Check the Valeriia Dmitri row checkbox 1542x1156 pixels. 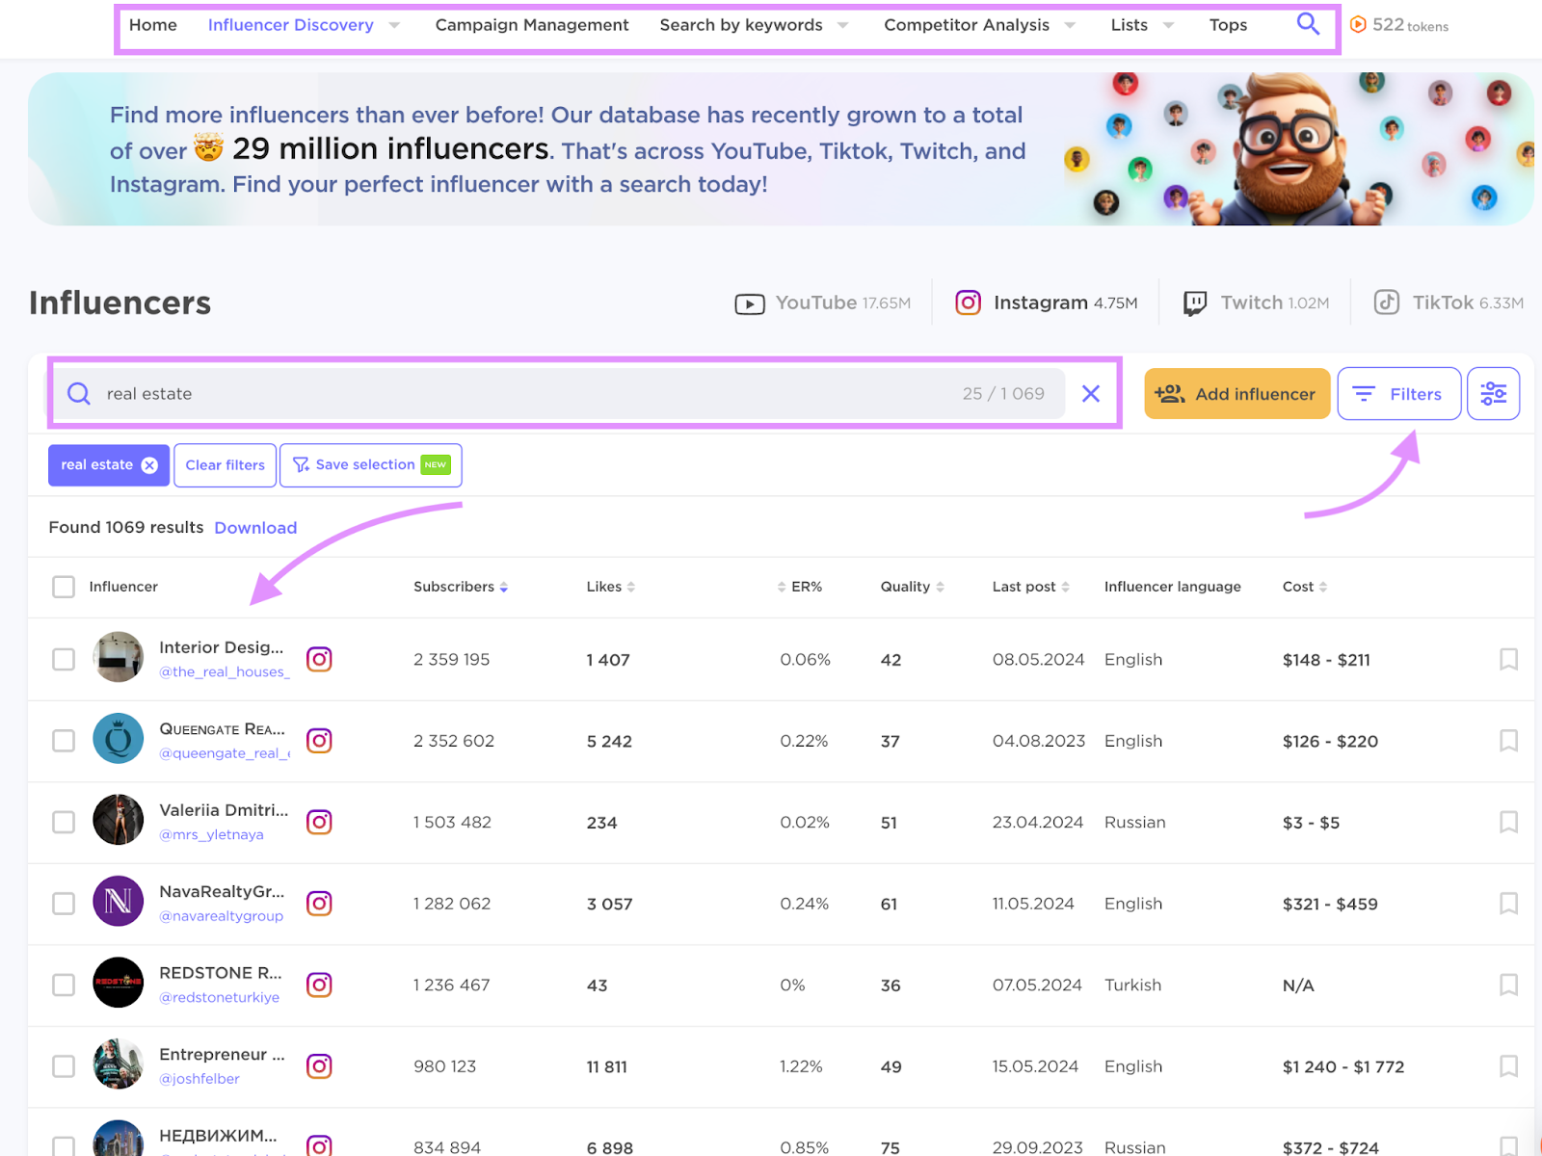pos(64,822)
